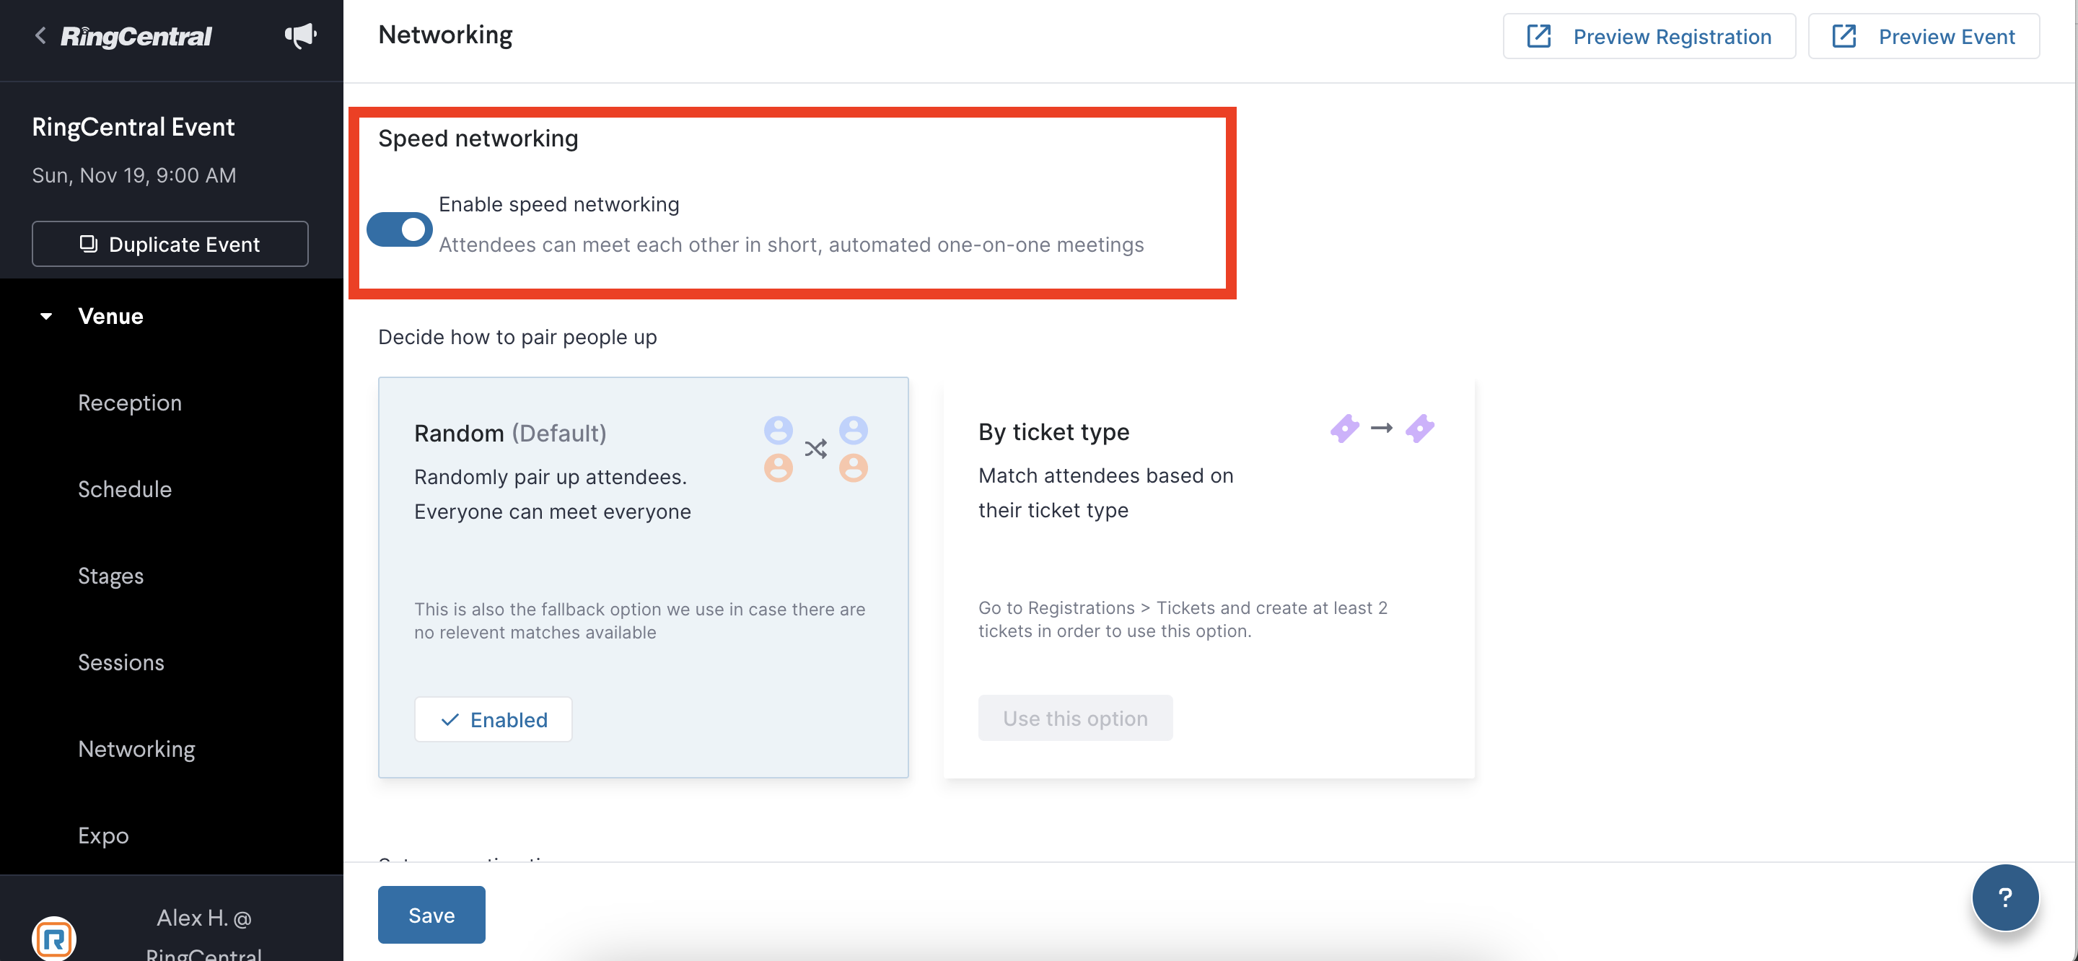Image resolution: width=2078 pixels, height=961 pixels.
Task: Go to the Schedule page
Action: (x=125, y=489)
